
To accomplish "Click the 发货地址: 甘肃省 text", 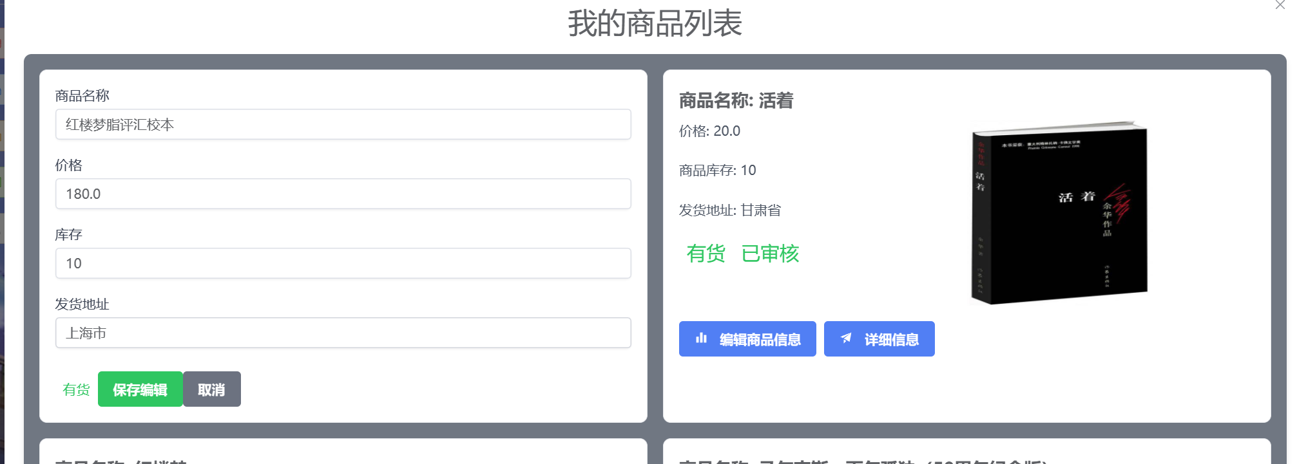I will 729,210.
